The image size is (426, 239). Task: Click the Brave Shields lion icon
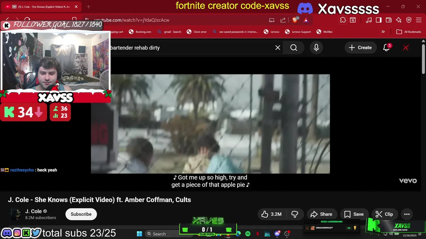coord(295,20)
